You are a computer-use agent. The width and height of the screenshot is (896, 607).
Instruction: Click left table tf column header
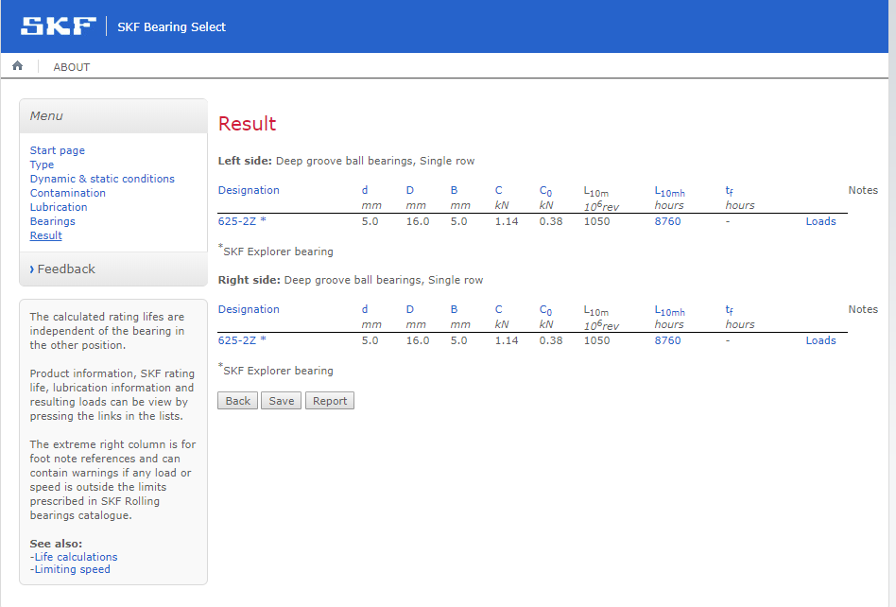pyautogui.click(x=729, y=191)
